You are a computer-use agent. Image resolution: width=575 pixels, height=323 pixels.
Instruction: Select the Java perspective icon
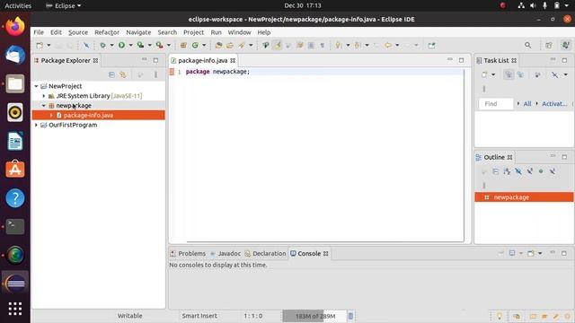[566, 45]
